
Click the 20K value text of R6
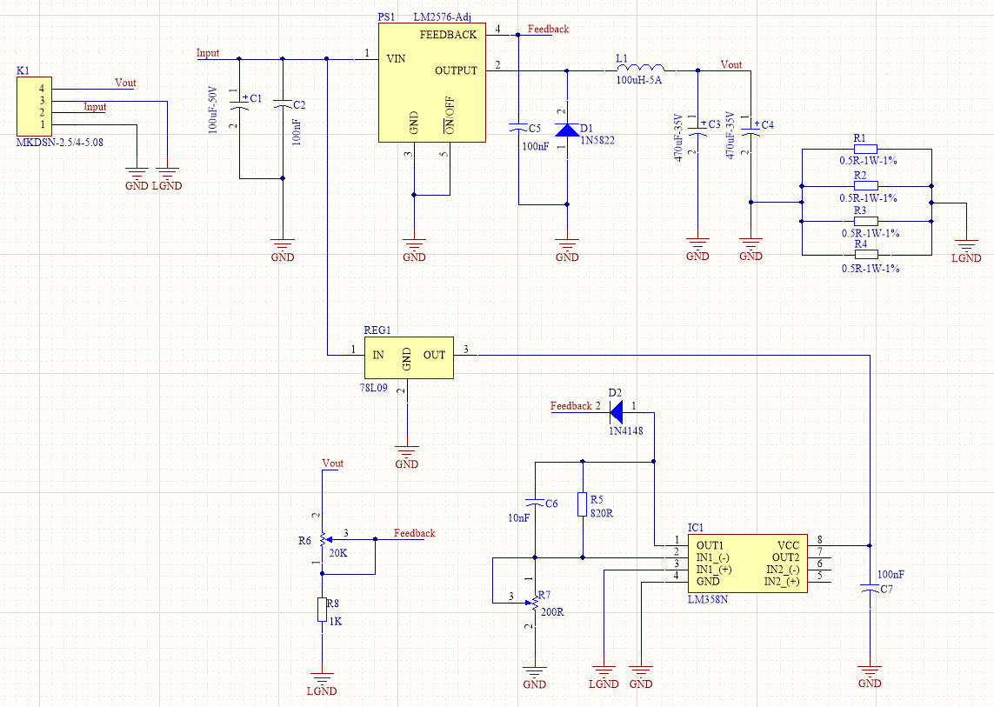[338, 553]
